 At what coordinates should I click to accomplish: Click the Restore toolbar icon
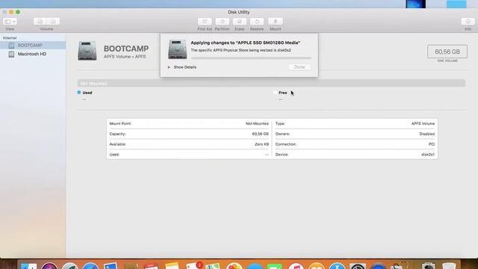[257, 22]
